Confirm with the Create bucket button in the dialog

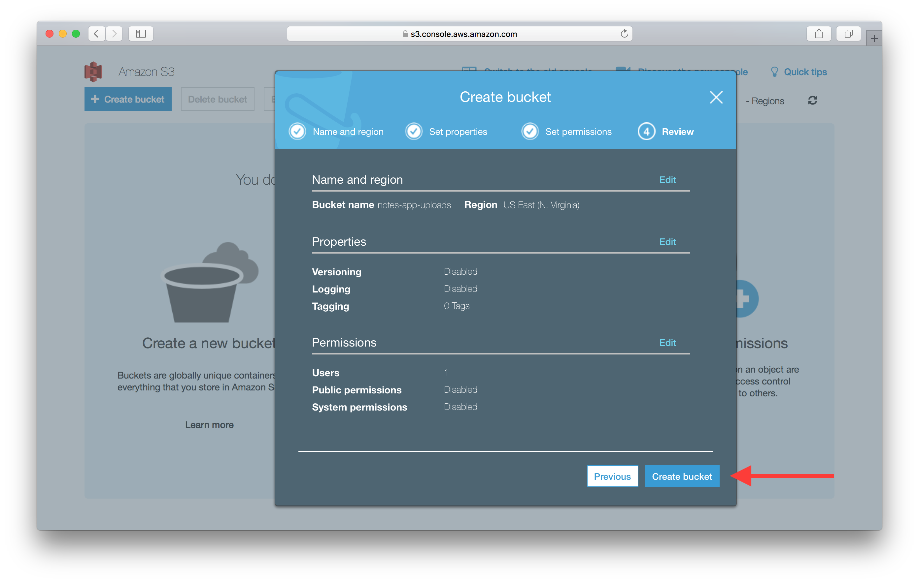pos(682,476)
